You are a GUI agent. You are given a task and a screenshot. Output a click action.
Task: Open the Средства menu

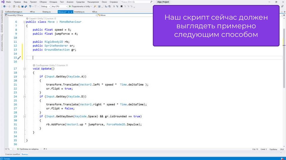80,2
